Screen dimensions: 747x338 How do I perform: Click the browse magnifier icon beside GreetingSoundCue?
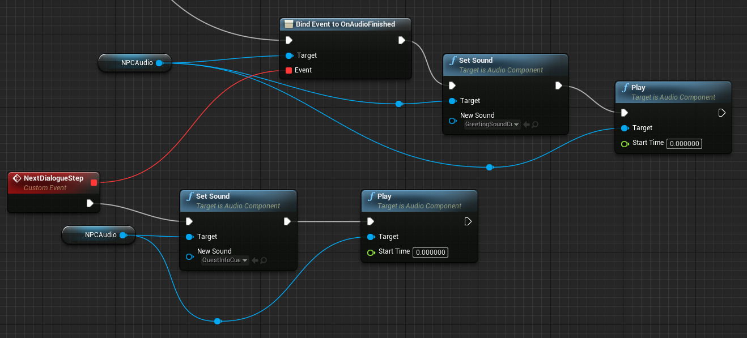pyautogui.click(x=535, y=124)
